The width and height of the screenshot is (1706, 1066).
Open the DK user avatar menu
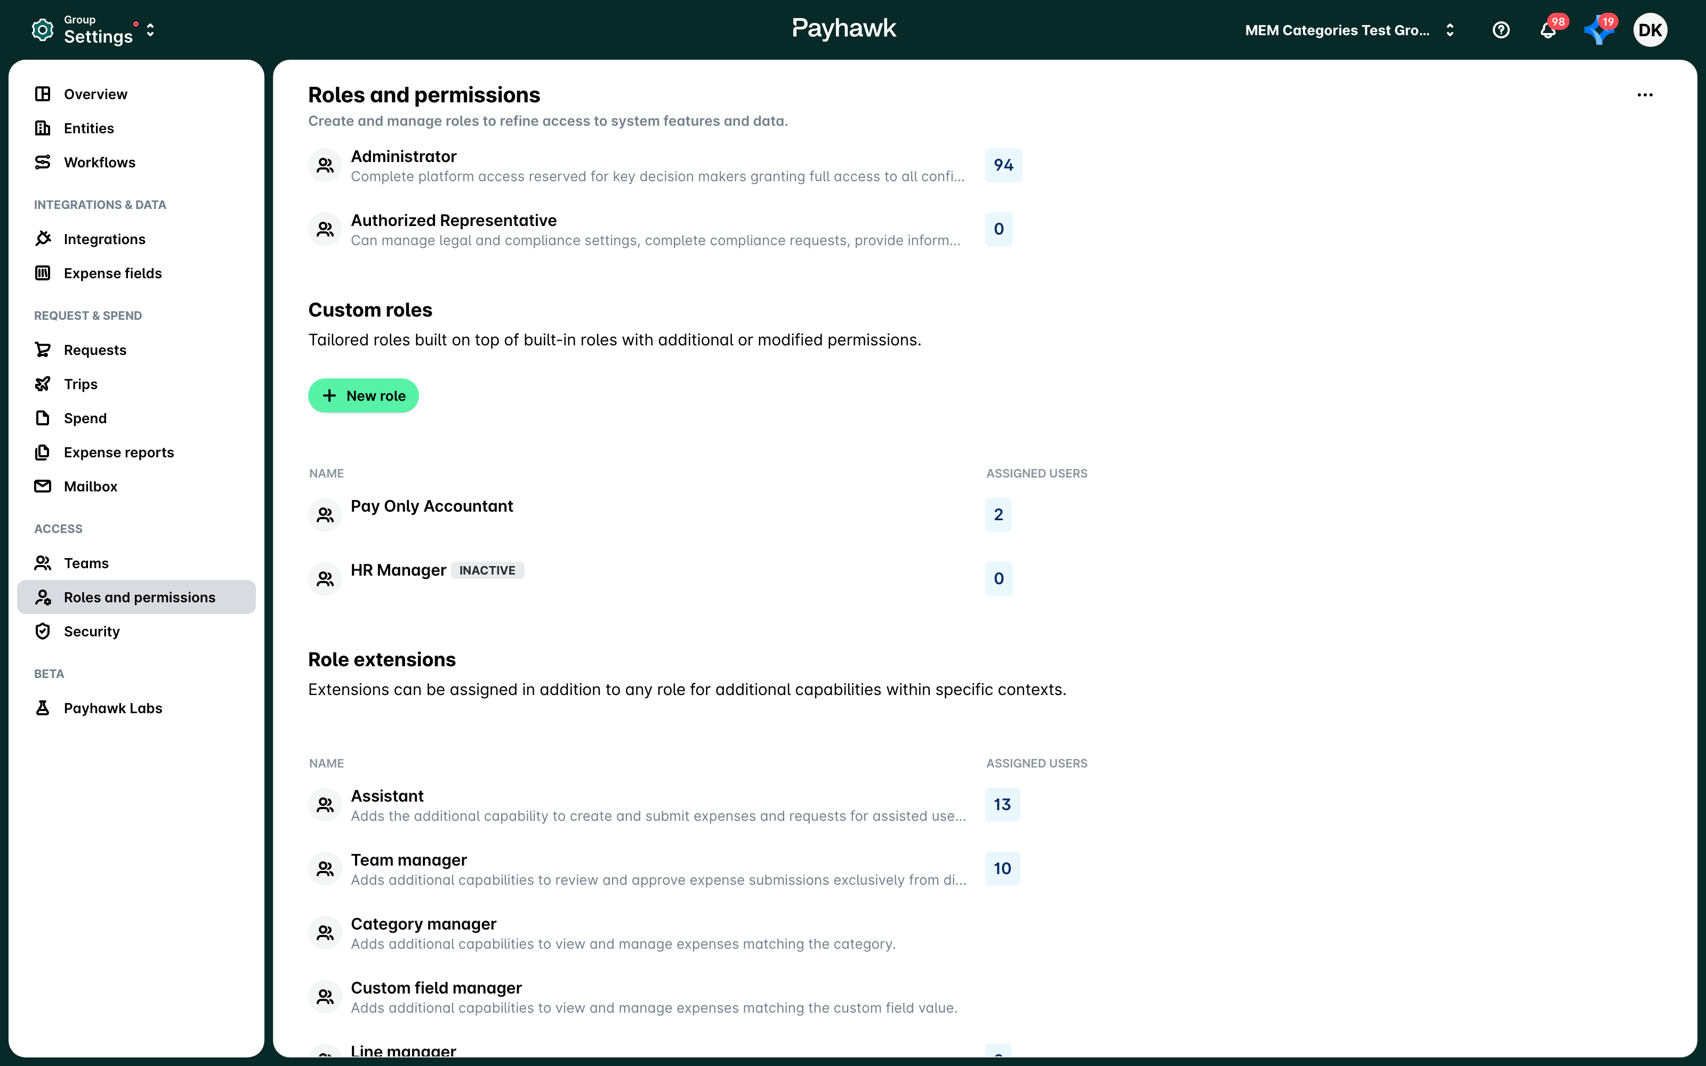[x=1649, y=30]
